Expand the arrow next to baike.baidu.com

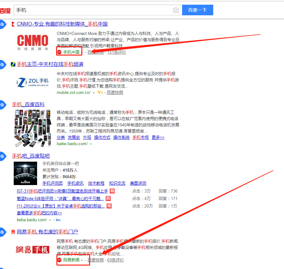point(91,144)
